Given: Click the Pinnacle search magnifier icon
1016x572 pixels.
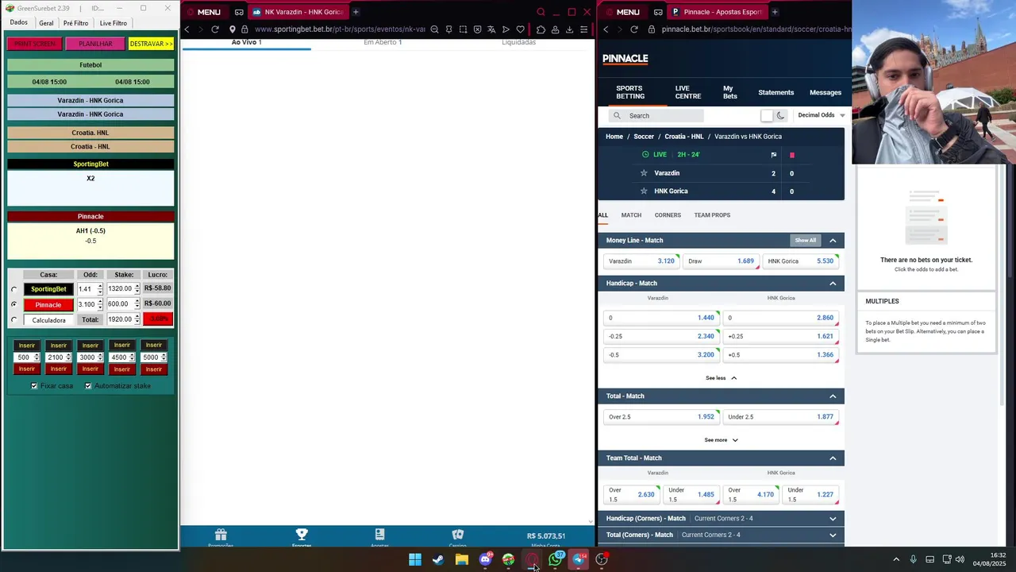Looking at the screenshot, I should tap(617, 116).
